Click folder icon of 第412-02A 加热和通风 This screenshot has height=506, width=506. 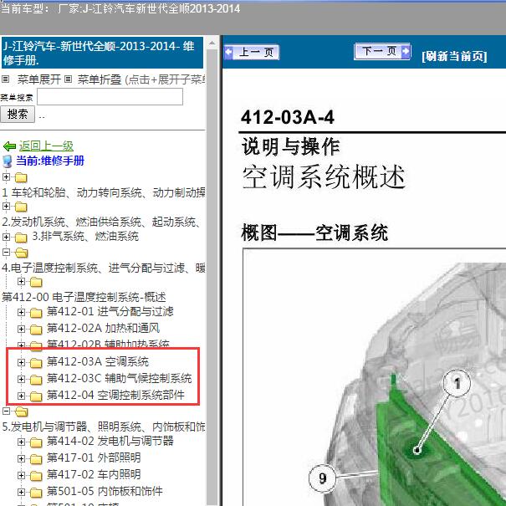click(x=36, y=330)
